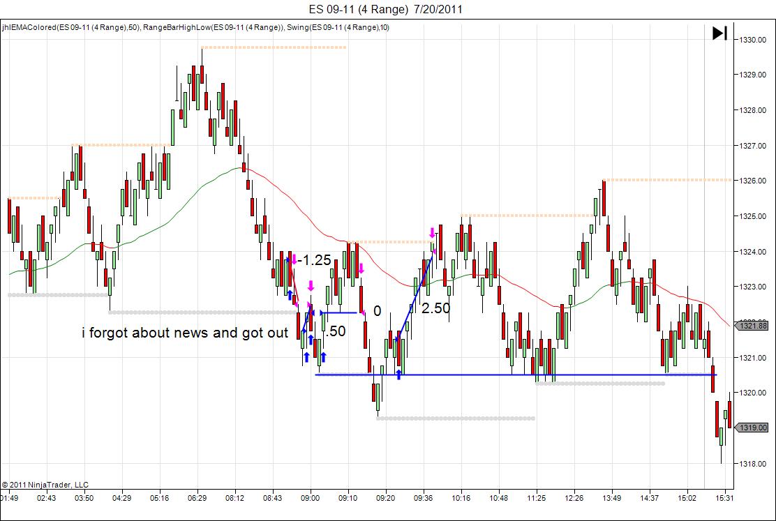
Task: Click the "2.50" trade result label
Action: click(x=435, y=308)
